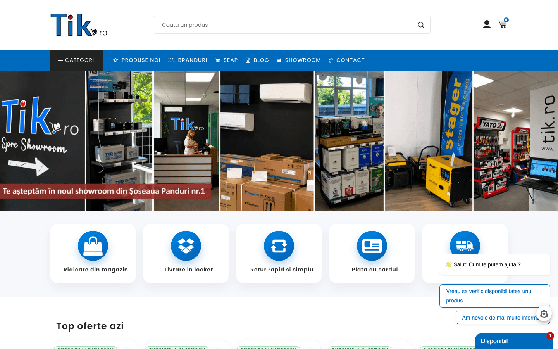
Task: Click the Retur rapid si simplu icon
Action: 279,246
